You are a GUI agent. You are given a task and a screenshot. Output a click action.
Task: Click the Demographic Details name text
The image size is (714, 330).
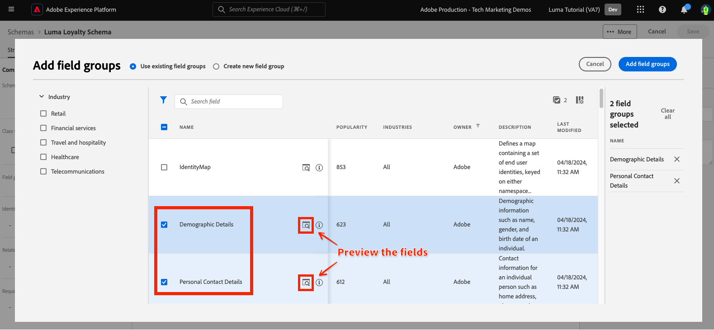tap(206, 225)
